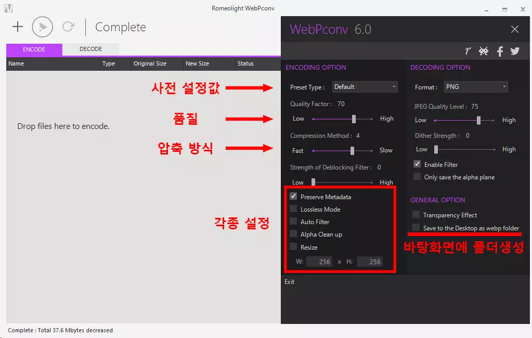The image size is (532, 338).
Task: Enable the Transparency Effect checkbox
Action: (416, 214)
